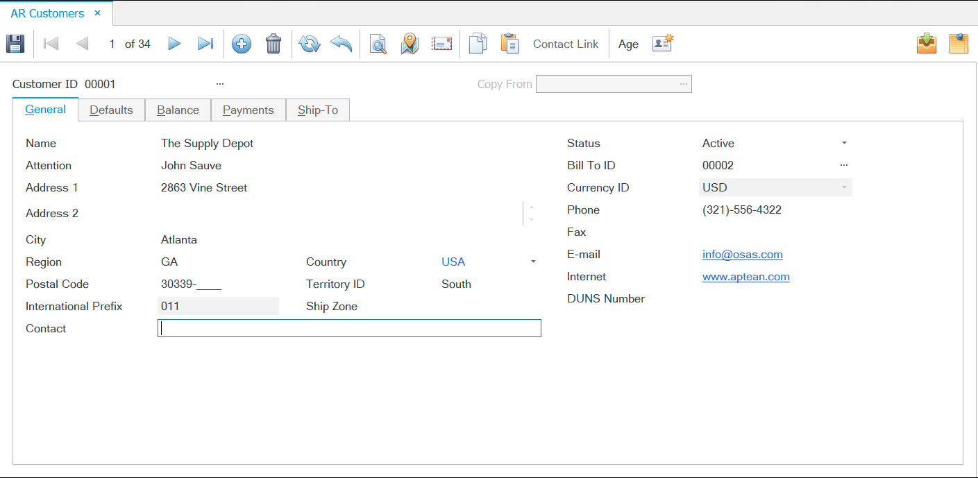
Task: Click the Contact Link button
Action: 565,44
